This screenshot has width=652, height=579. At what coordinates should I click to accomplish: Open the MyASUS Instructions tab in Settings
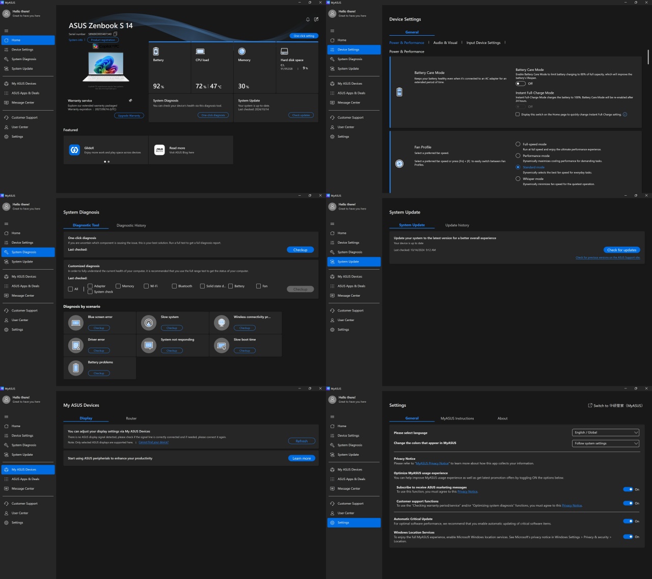pos(457,418)
